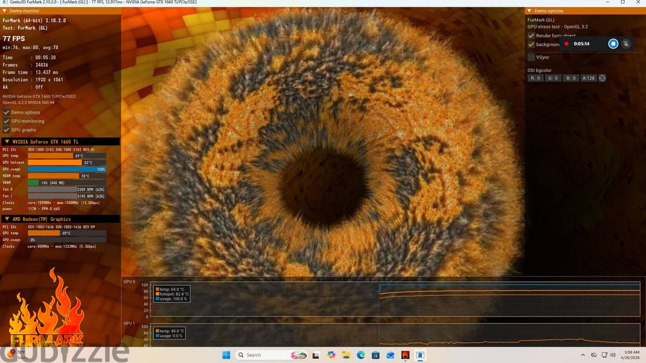Open Copilot from the taskbar
Image resolution: width=646 pixels, height=363 pixels.
331,355
